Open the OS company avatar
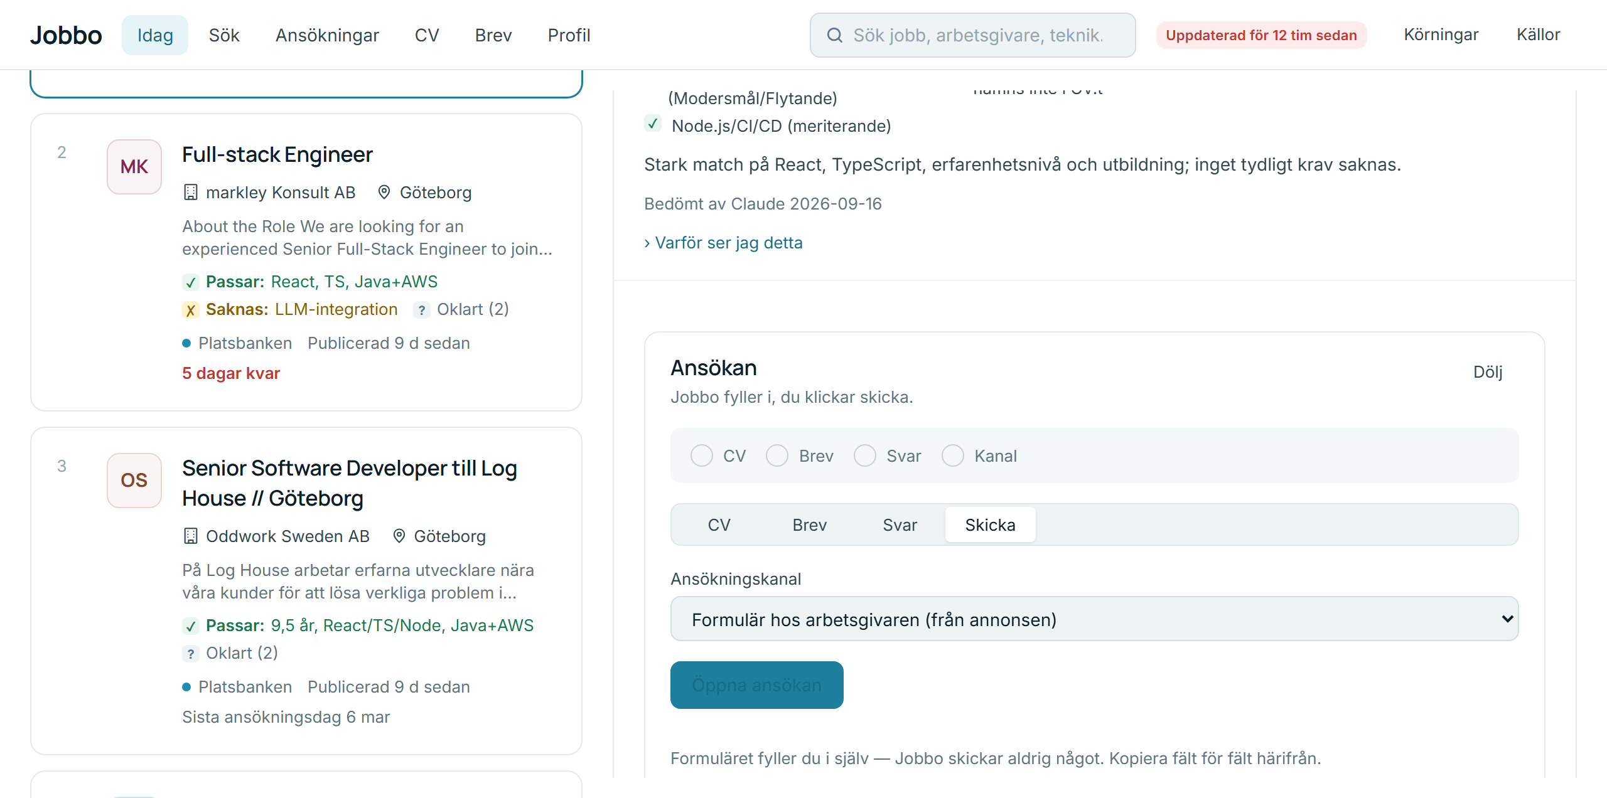 tap(134, 481)
